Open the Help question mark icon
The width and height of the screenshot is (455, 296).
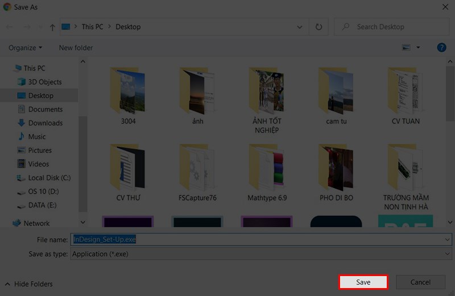click(x=441, y=48)
